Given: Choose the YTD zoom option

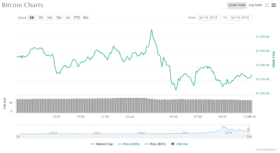Looking at the screenshot, I should coord(77,18).
